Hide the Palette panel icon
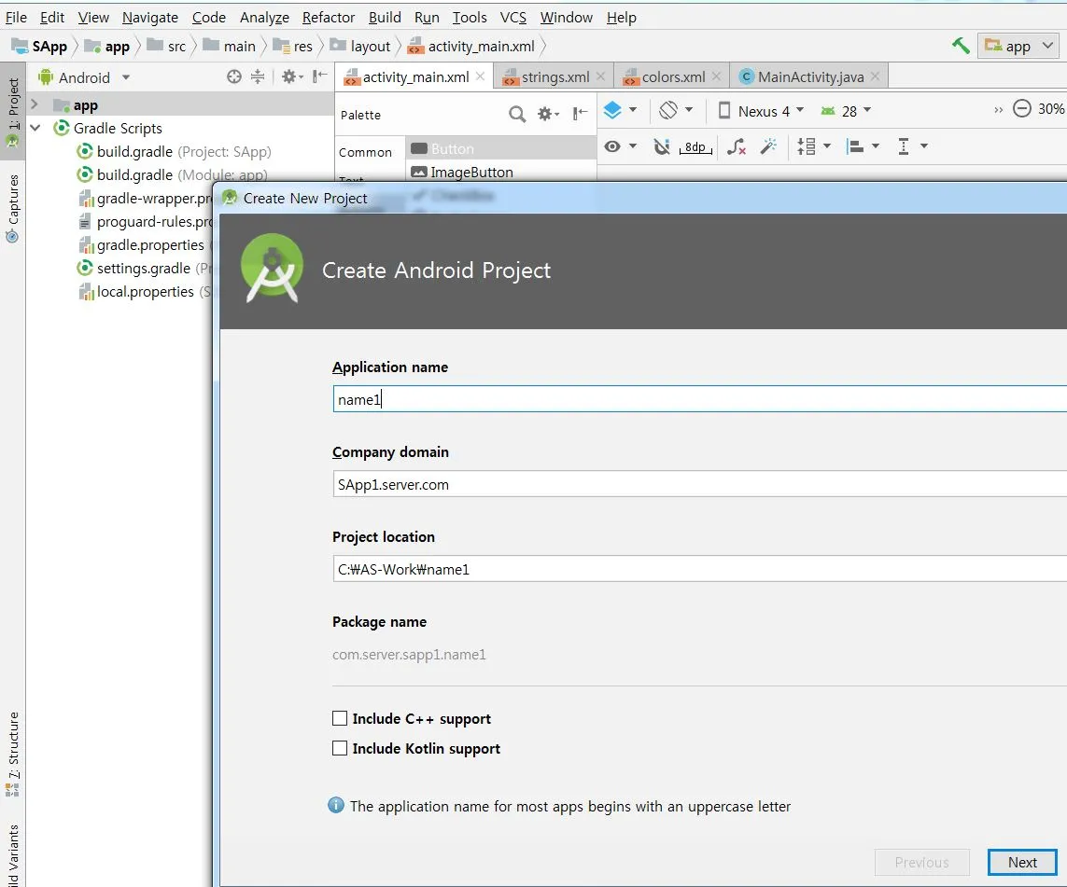This screenshot has width=1067, height=887. pos(580,114)
